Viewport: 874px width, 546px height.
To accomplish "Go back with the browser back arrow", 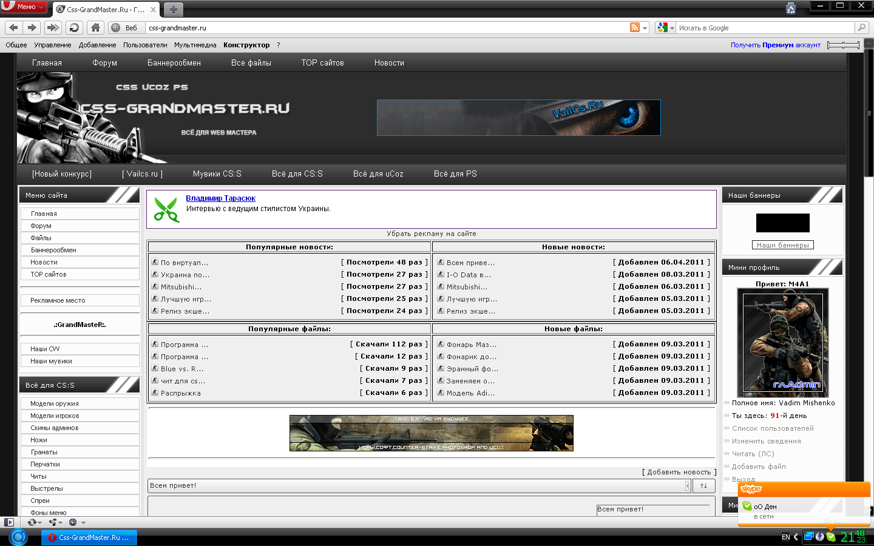I will [14, 27].
